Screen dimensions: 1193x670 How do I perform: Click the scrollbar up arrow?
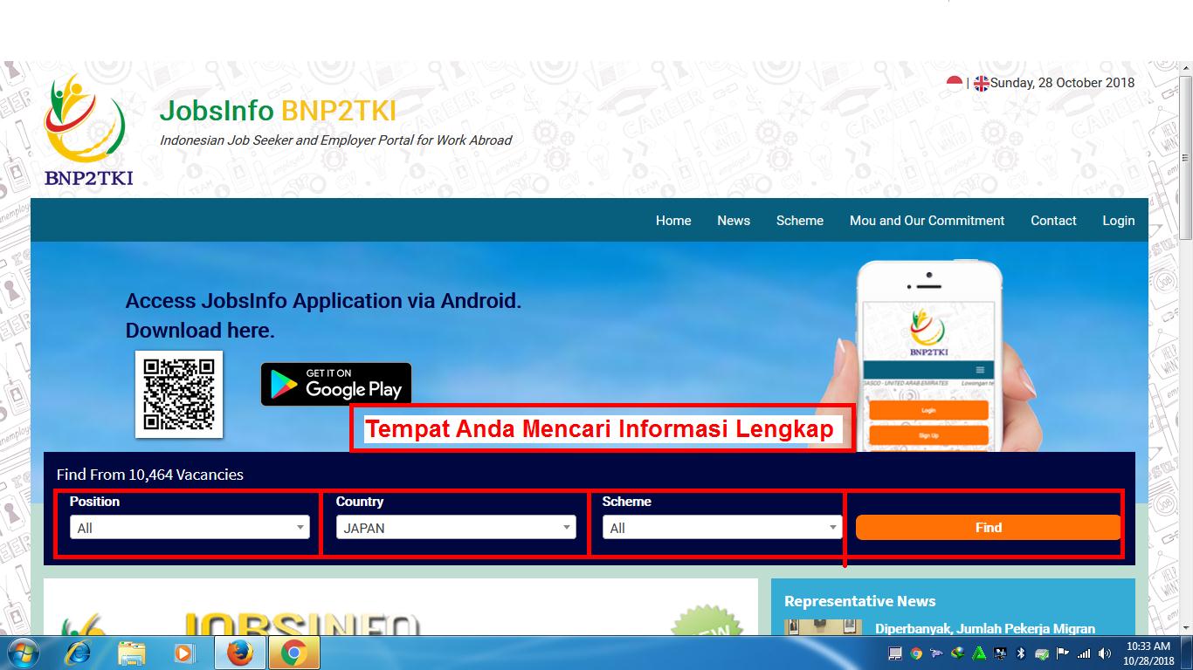click(1185, 68)
